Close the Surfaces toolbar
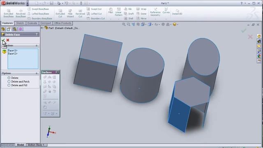The height and width of the screenshot is (148, 263). (57, 72)
